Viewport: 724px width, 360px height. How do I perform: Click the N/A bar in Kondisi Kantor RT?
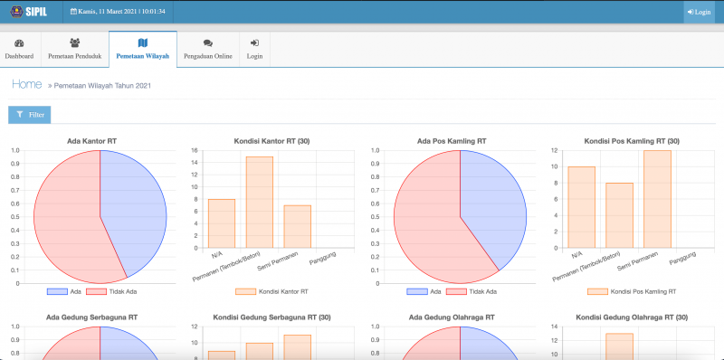(x=222, y=223)
